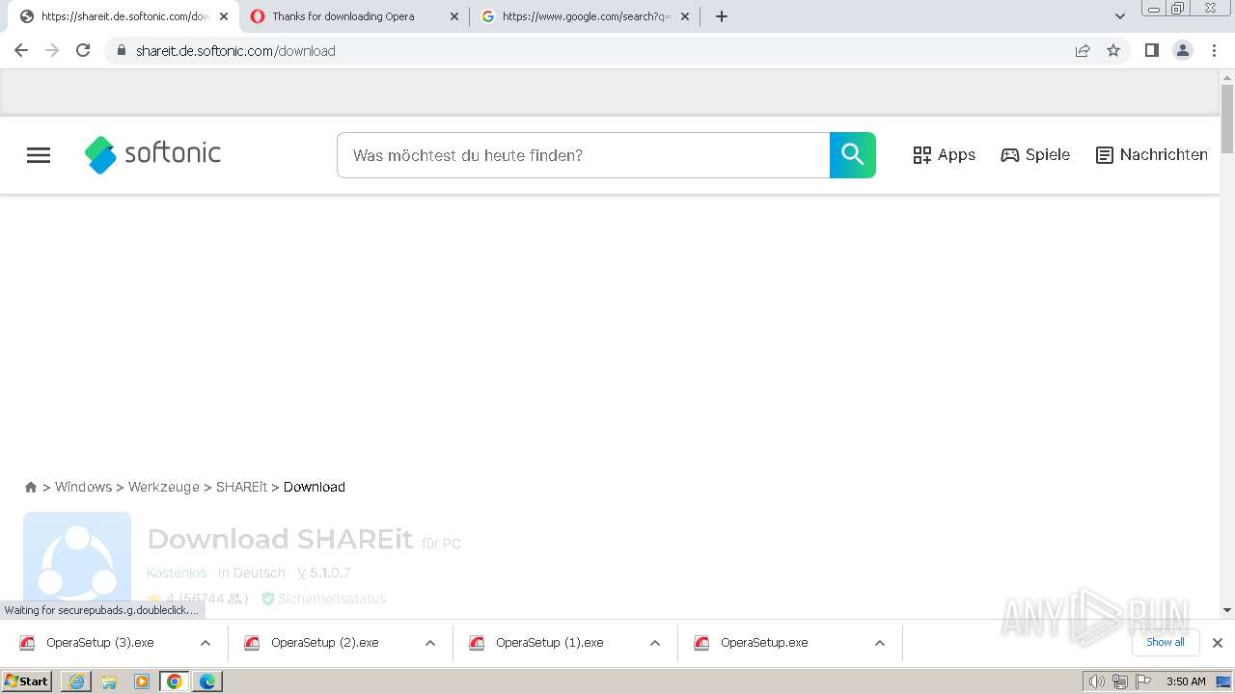Open a new tab with plus button
The height and width of the screenshot is (694, 1235).
pos(722,16)
